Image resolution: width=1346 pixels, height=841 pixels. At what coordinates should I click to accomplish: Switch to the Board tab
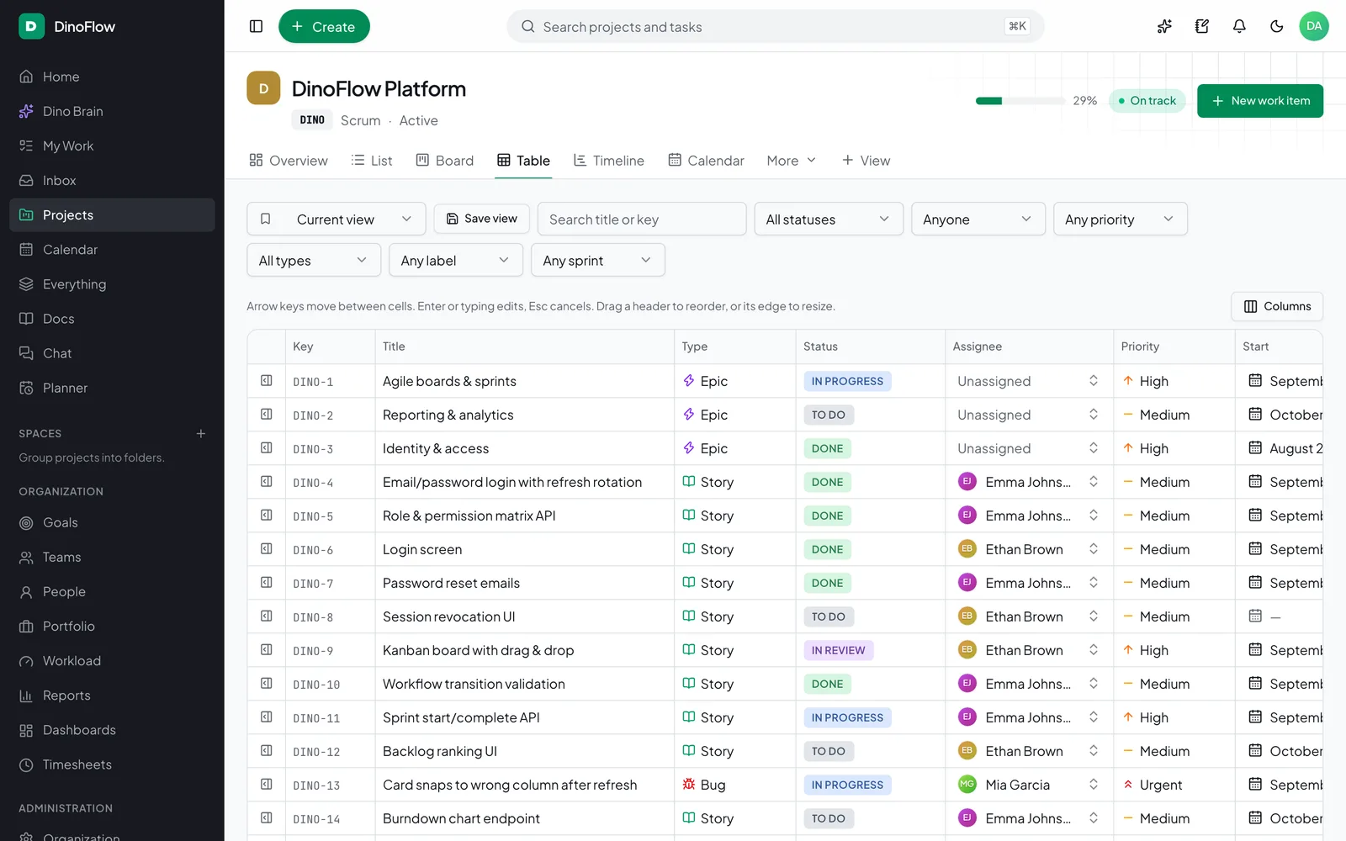(445, 161)
